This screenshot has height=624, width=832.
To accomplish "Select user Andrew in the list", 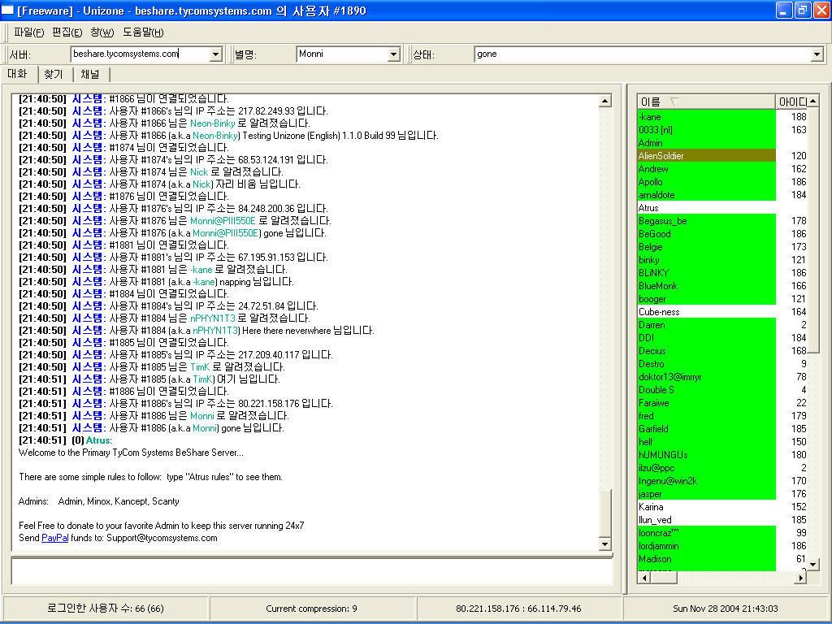I will pos(706,169).
